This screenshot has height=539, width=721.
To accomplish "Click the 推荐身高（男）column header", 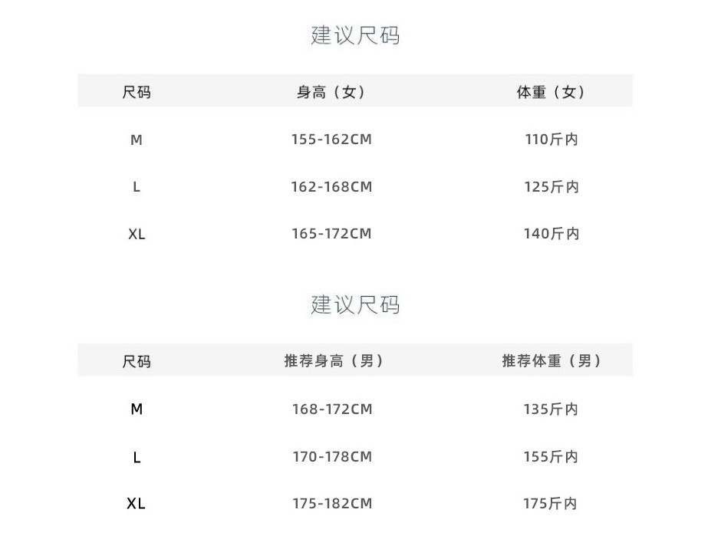I will (334, 361).
